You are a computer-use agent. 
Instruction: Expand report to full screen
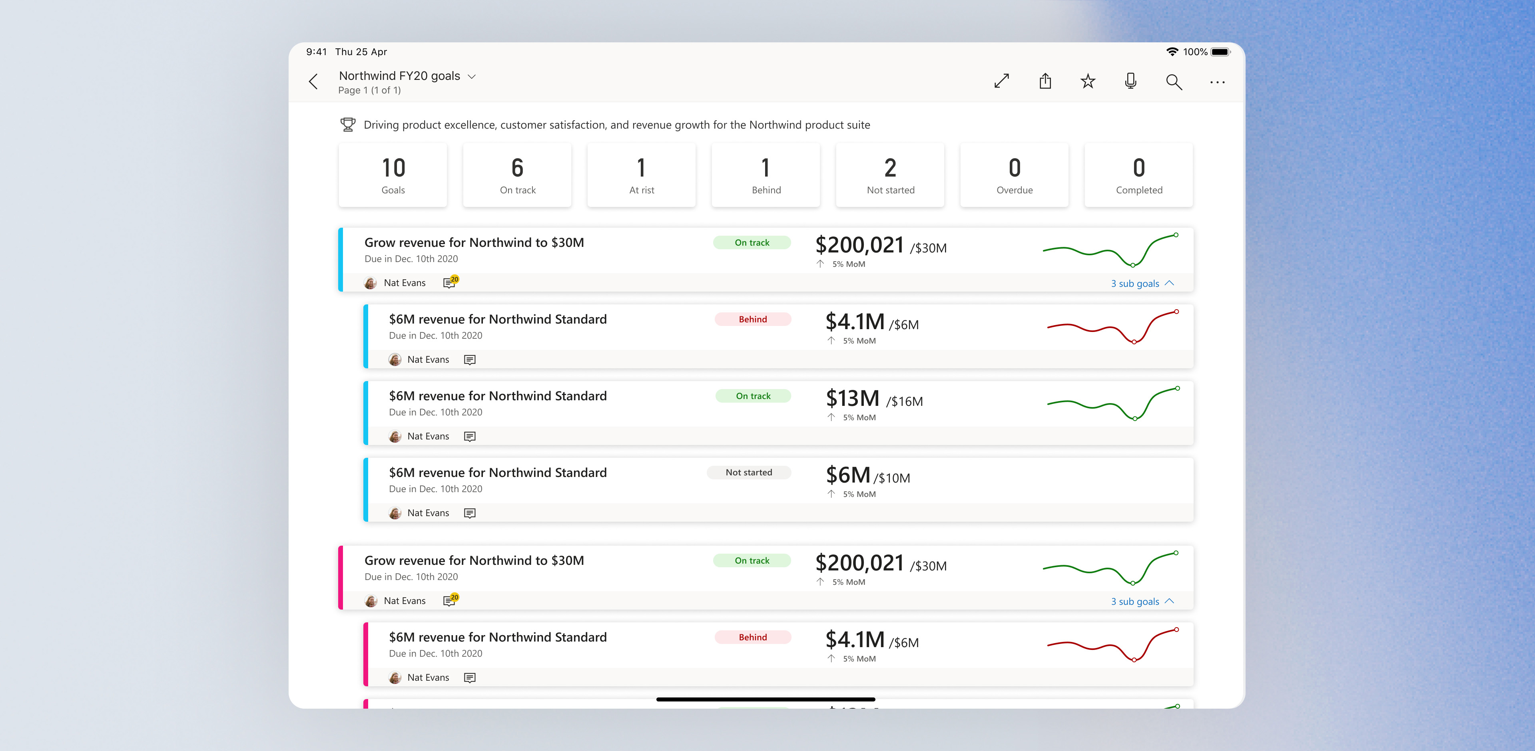[x=1002, y=81]
